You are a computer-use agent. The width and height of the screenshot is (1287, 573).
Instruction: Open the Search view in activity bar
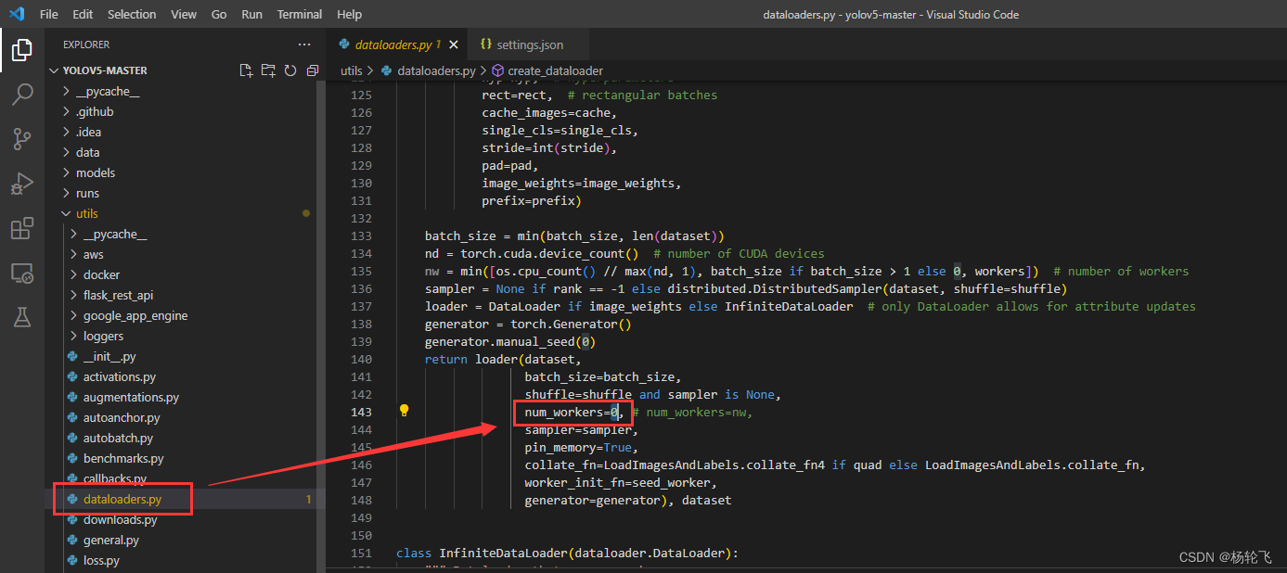(x=22, y=95)
